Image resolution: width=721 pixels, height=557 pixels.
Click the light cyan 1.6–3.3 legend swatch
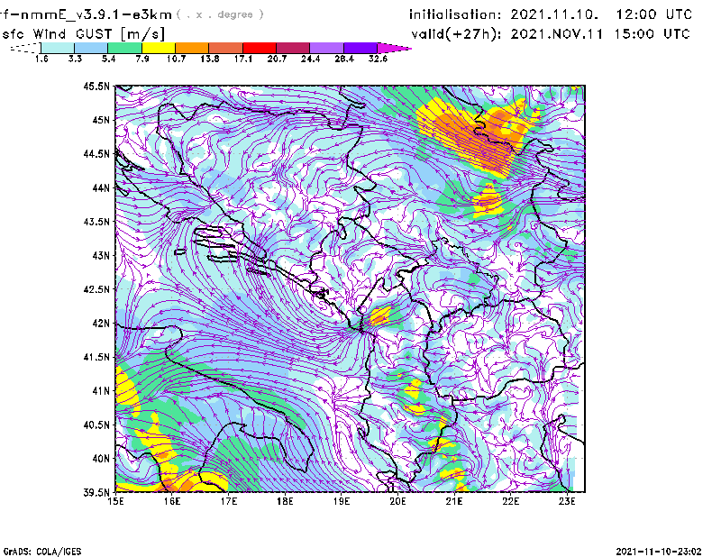click(58, 48)
